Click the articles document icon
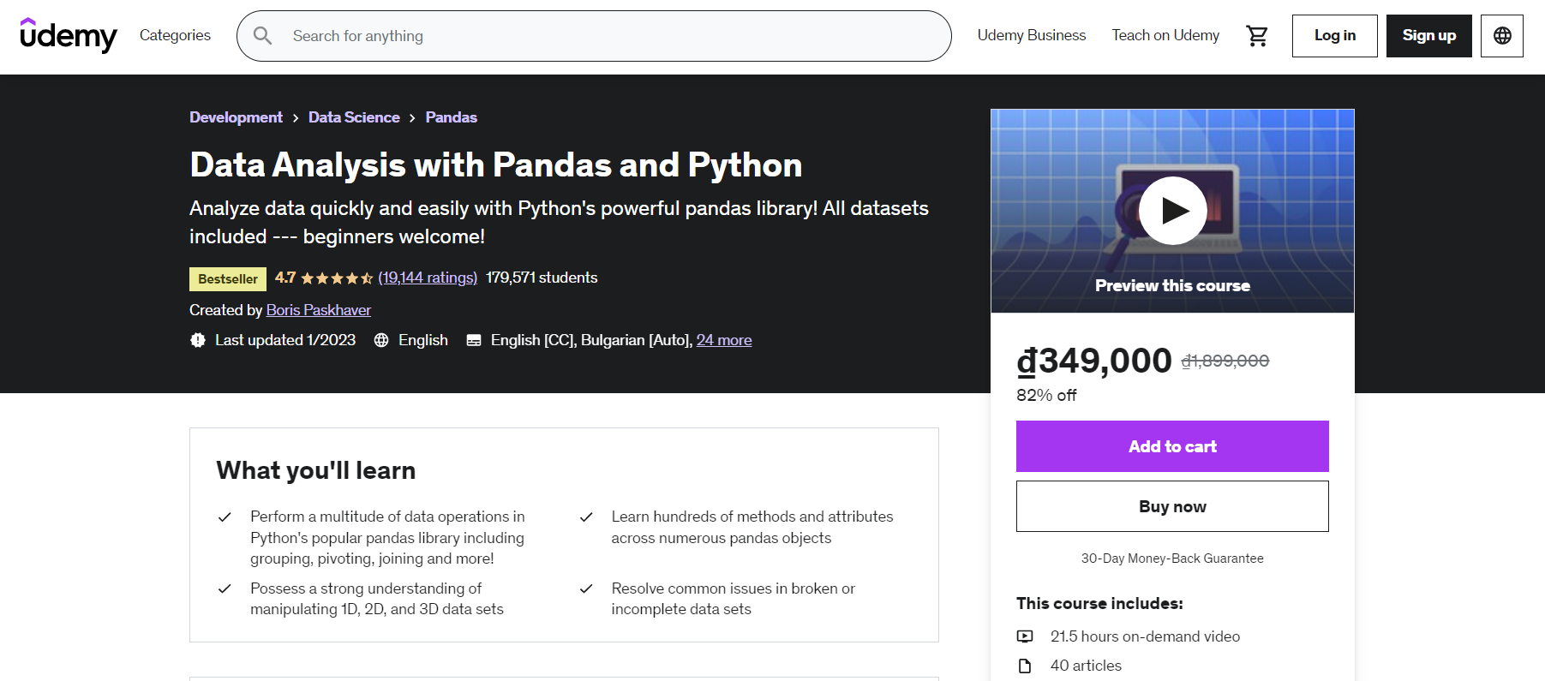This screenshot has width=1545, height=681. (x=1025, y=666)
